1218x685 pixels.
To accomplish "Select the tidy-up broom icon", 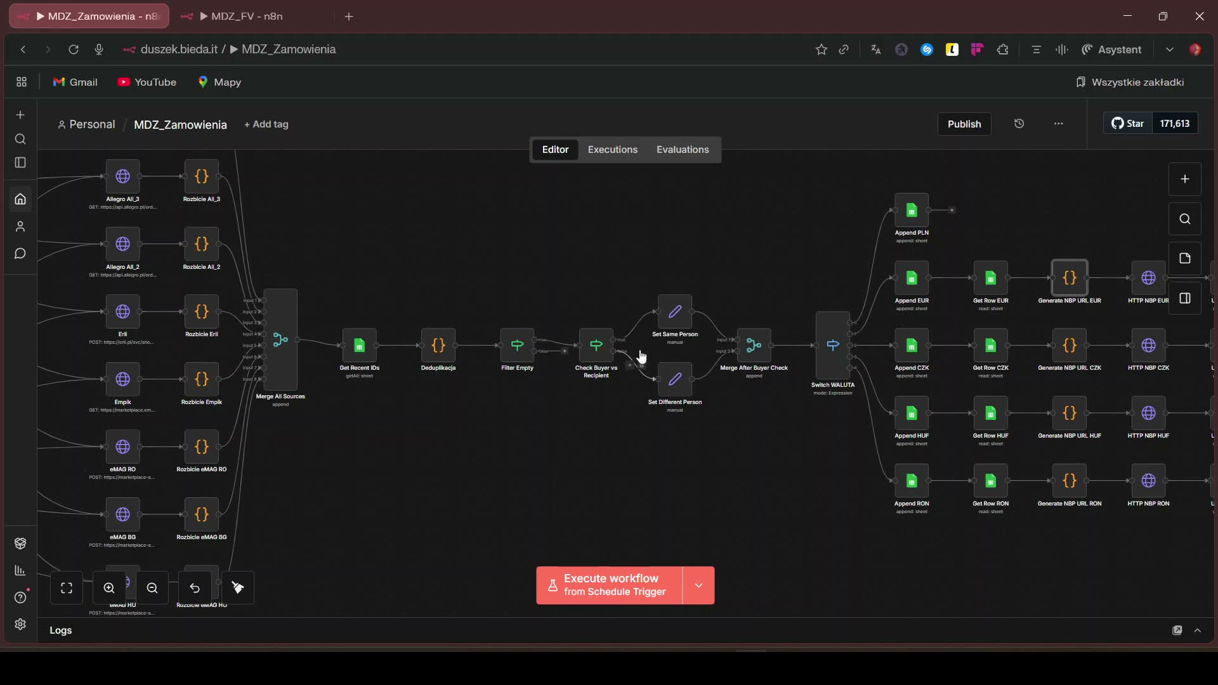I will (x=238, y=588).
